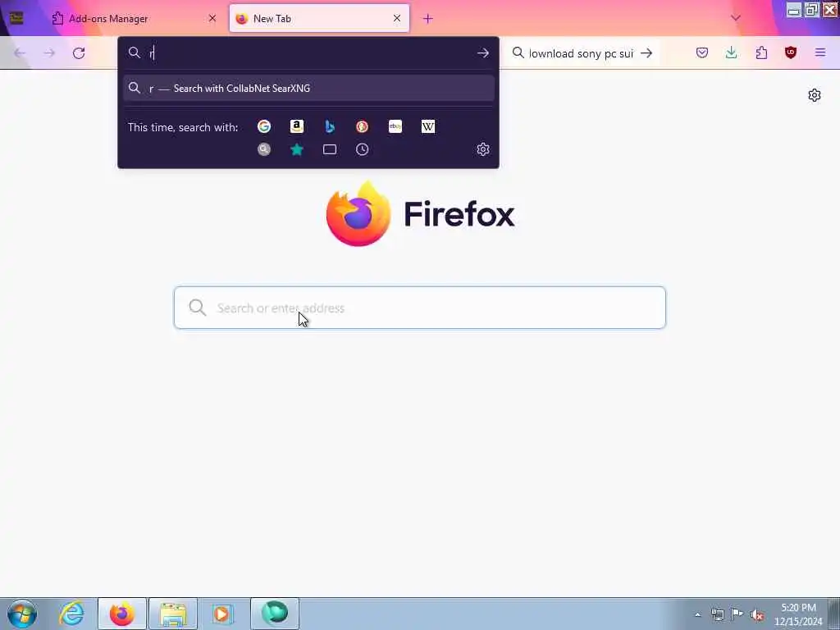Open the Windows Start menu
The width and height of the screenshot is (840, 630).
coord(22,614)
